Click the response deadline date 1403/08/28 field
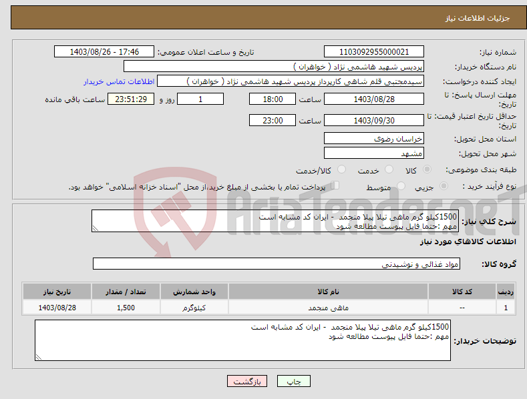This screenshot has width=527, height=399. 374,99
